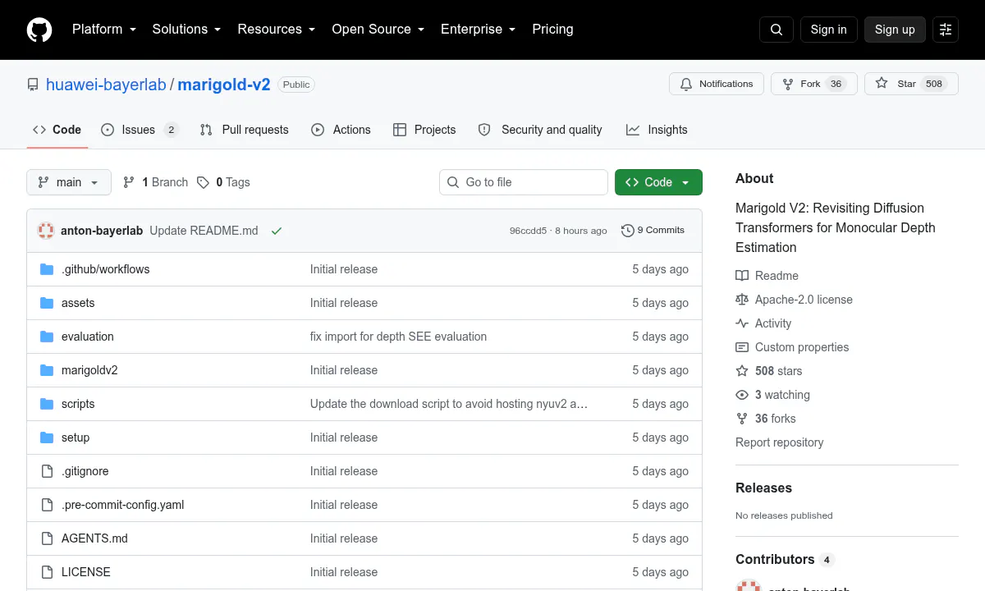Click the setup folder icon
Viewport: 985px width, 591px height.
tap(47, 438)
